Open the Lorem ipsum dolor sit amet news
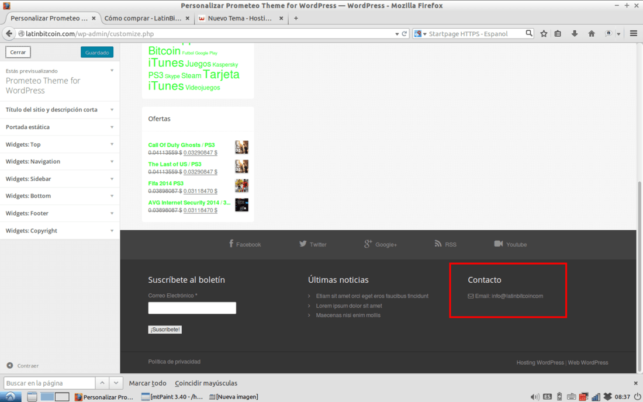Viewport: 643px width, 402px height. click(x=349, y=306)
